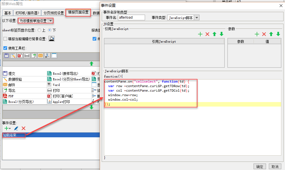Image resolution: width=285 pixels, height=170 pixels.
Task: Click green down arrow under the tools list
Action: [x=92, y=107]
